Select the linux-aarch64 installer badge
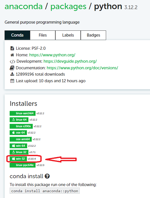Image resolution: width=150 pixels, height=198 pixels. [x=23, y=113]
